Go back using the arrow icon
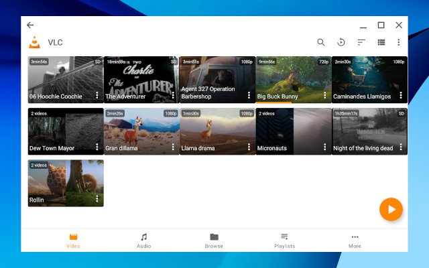Viewport: 429px width, 268px height. pyautogui.click(x=30, y=25)
